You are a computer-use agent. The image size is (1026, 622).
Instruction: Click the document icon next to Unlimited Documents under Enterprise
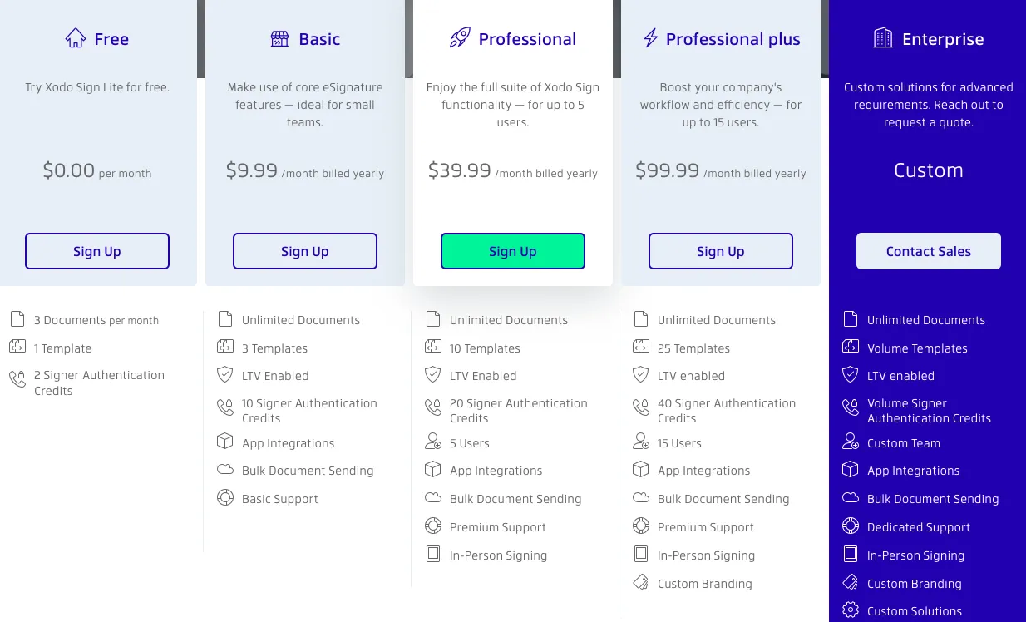(850, 318)
